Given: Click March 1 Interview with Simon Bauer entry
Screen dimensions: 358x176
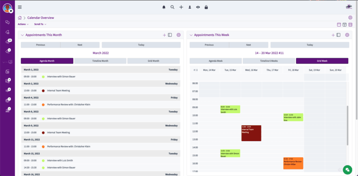Looking at the screenshot, I should (x=101, y=77).
